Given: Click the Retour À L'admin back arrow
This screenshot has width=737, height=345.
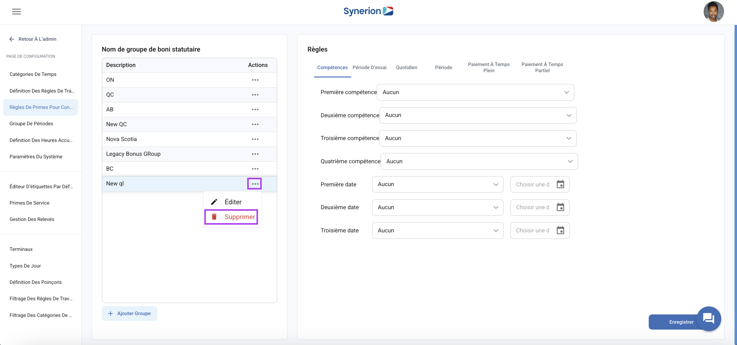Looking at the screenshot, I should [12, 39].
